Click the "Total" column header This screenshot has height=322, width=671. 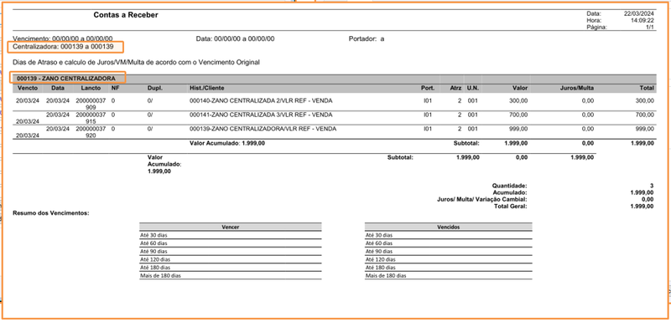click(x=647, y=89)
